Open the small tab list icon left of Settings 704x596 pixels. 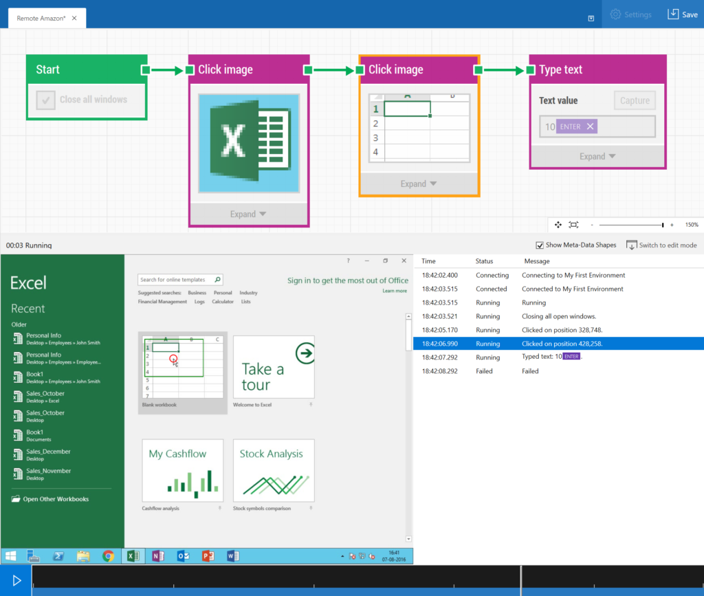point(591,18)
